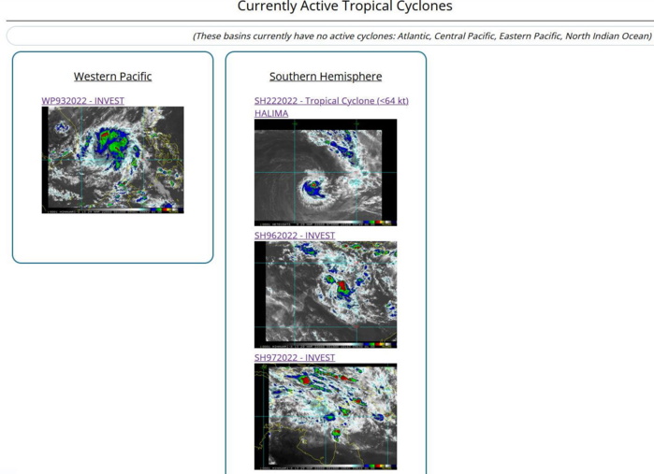This screenshot has height=474, width=654.
Task: Open the SH972022 - INVEST link
Action: tap(294, 358)
